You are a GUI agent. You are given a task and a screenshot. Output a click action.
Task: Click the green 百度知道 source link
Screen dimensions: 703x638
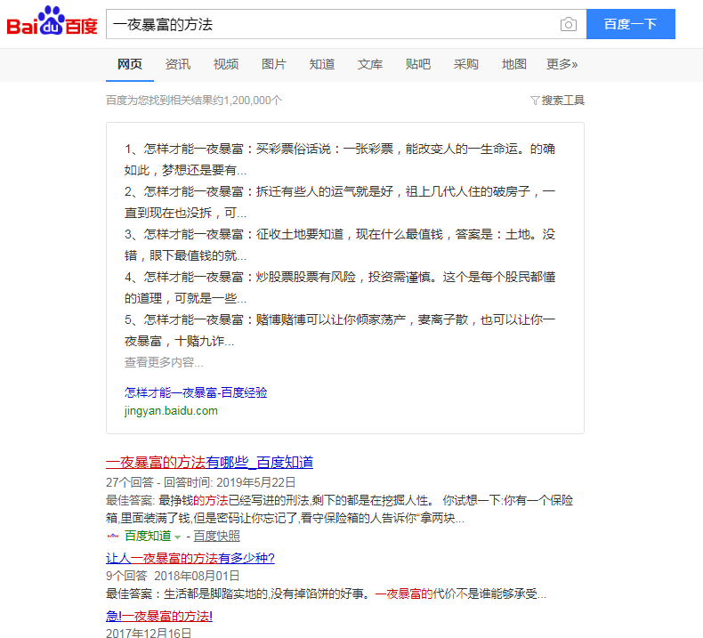(148, 536)
